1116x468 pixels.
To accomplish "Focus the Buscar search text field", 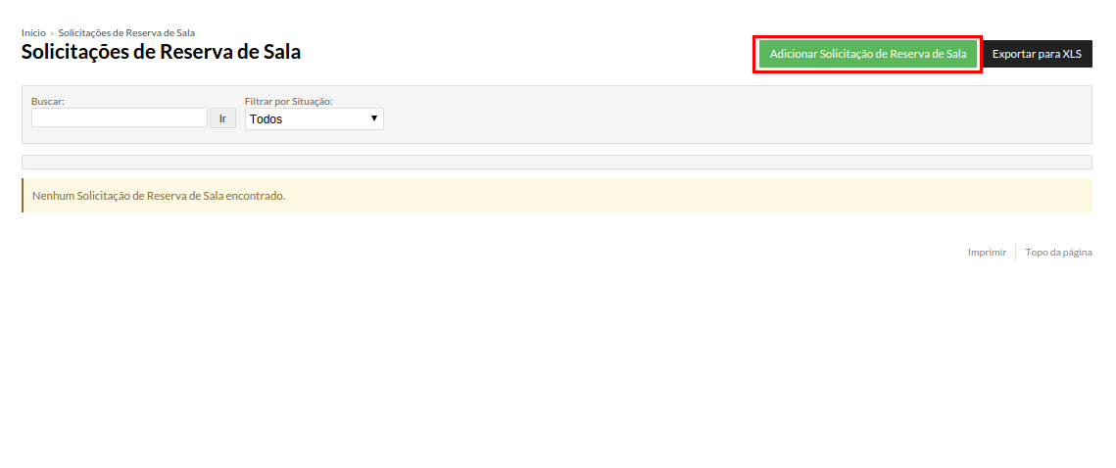I will [119, 117].
